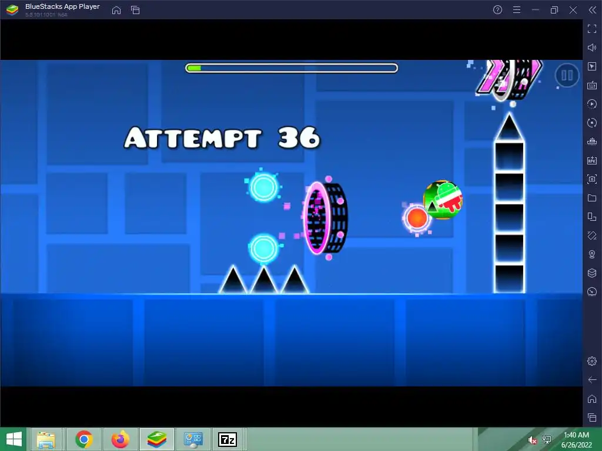Tap the lower cyan jump orb
Screen dimensions: 602x451
tap(263, 248)
